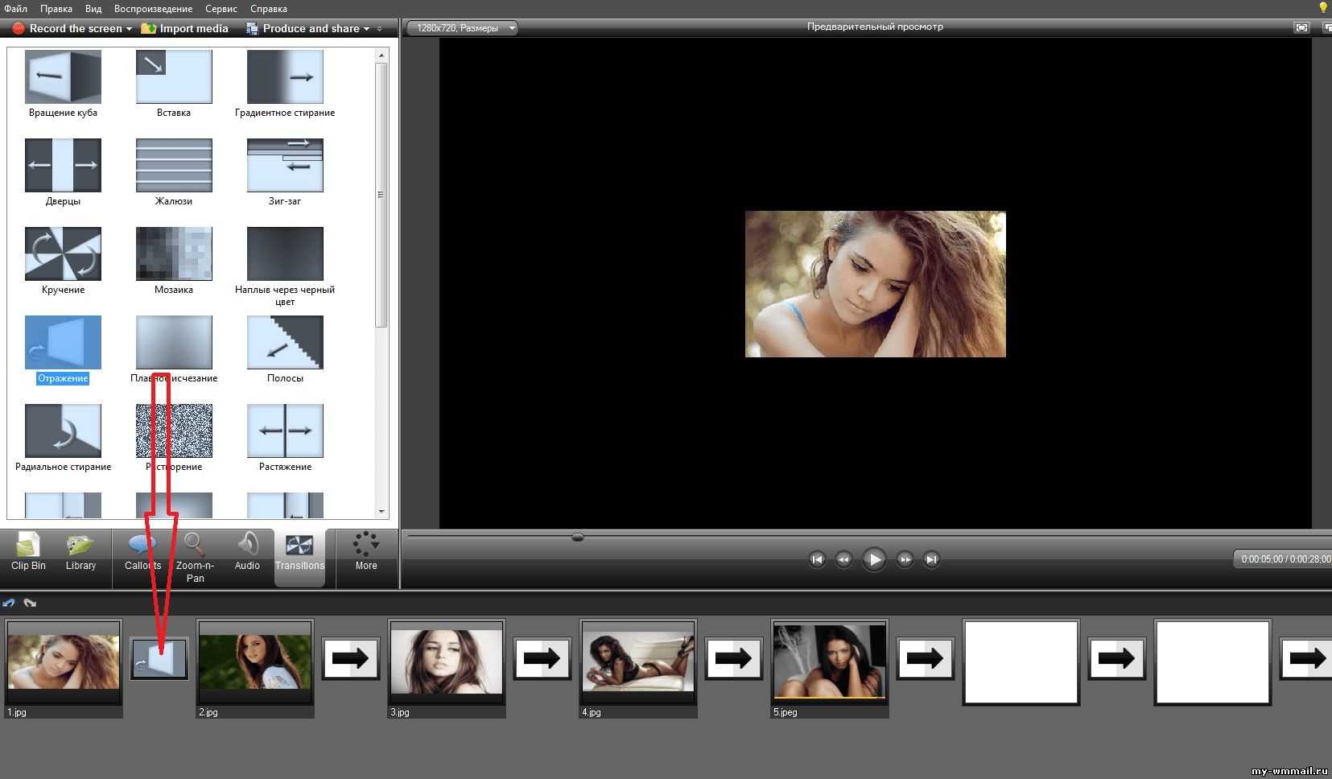Select the 3.jpg clip thumbnail in storyboard
The image size is (1332, 779).
pos(447,662)
